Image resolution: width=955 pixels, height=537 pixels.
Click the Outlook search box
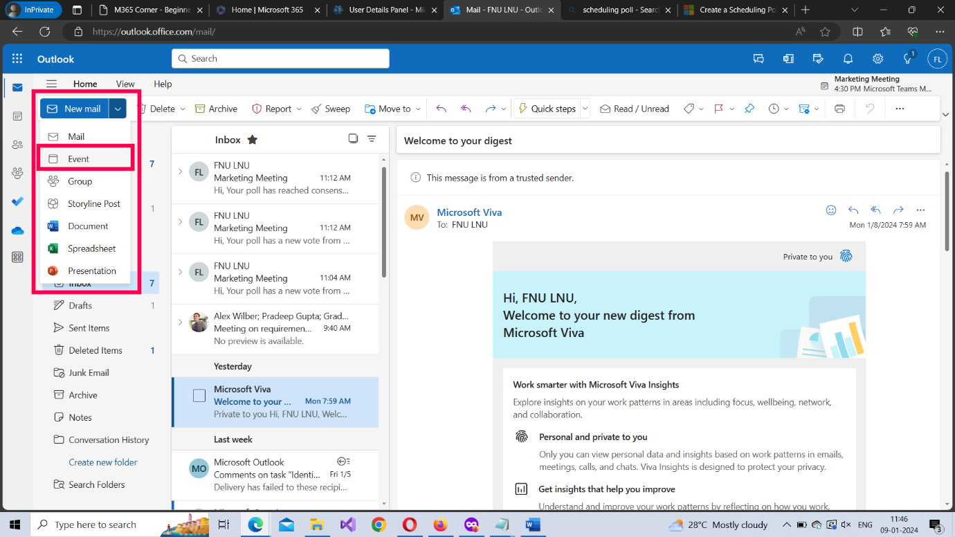pos(280,59)
